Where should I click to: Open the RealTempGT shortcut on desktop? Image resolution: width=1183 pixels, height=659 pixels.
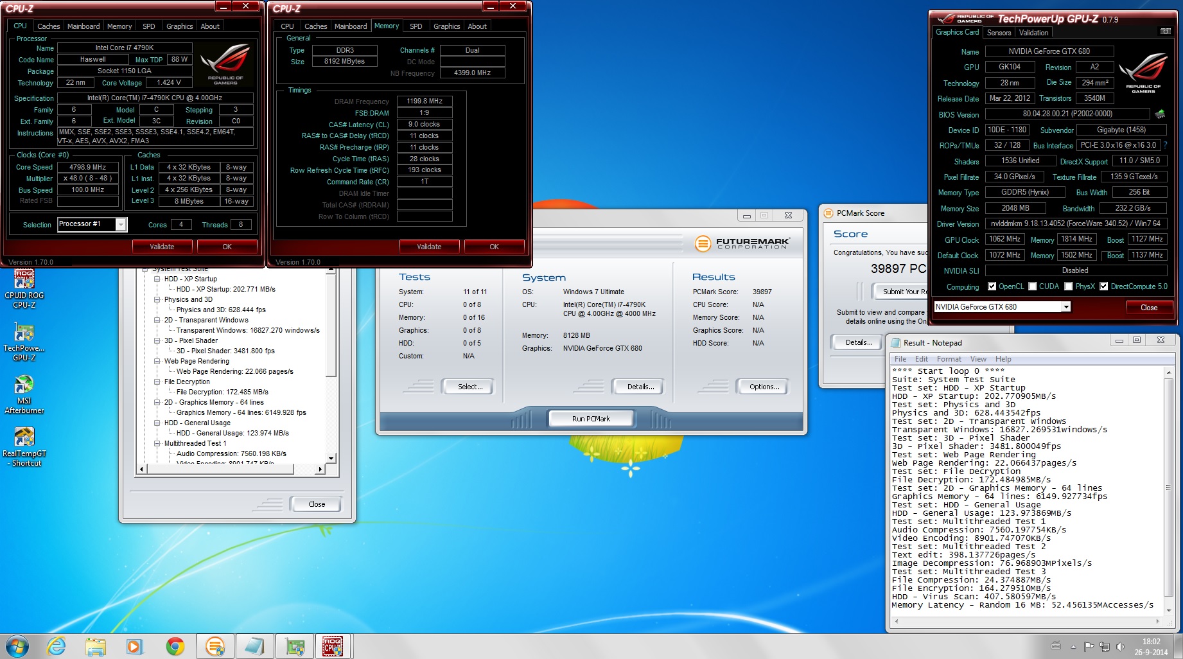[24, 447]
